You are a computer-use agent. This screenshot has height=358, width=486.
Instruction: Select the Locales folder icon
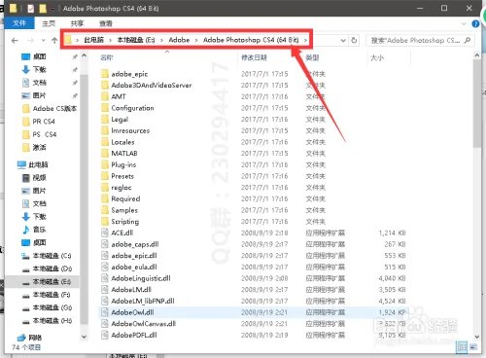tap(105, 142)
